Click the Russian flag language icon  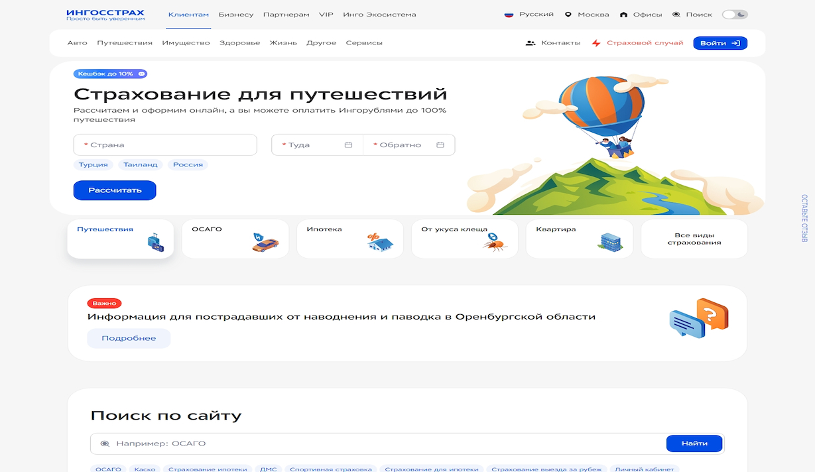(509, 15)
